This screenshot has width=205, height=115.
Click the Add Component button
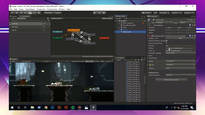click(x=171, y=80)
